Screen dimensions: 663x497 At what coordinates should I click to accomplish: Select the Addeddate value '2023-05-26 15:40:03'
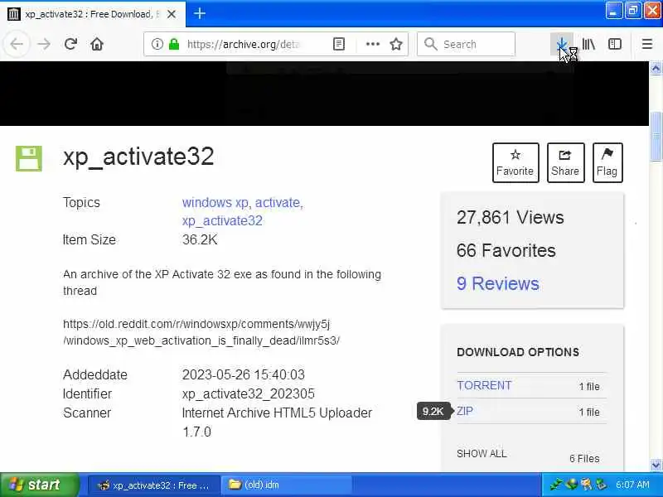tap(243, 375)
